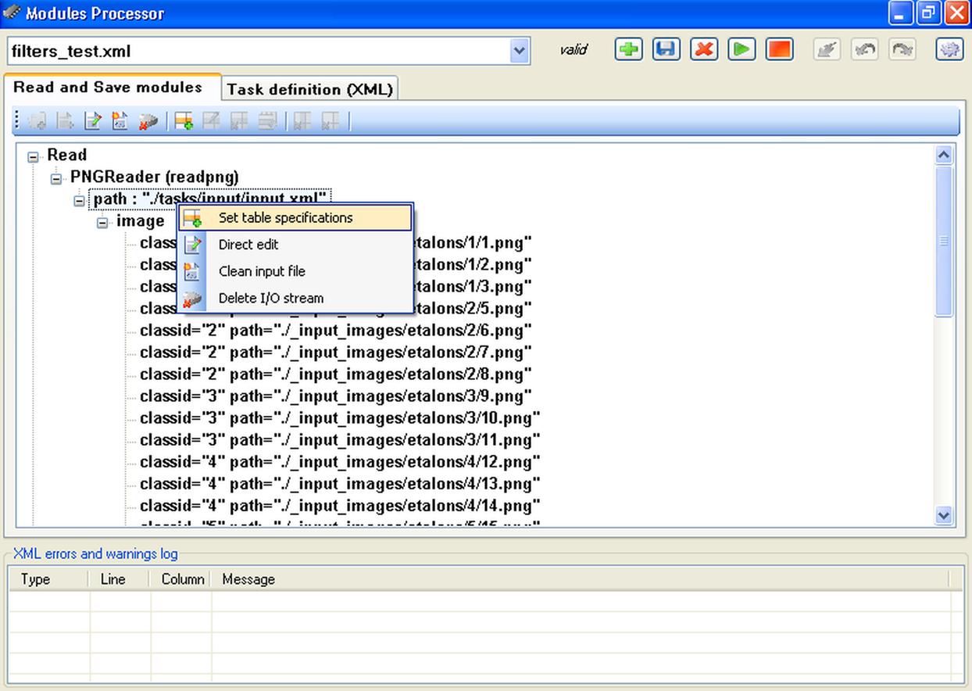972x691 pixels.
Task: Restore down the Modules Processor window
Action: point(929,13)
